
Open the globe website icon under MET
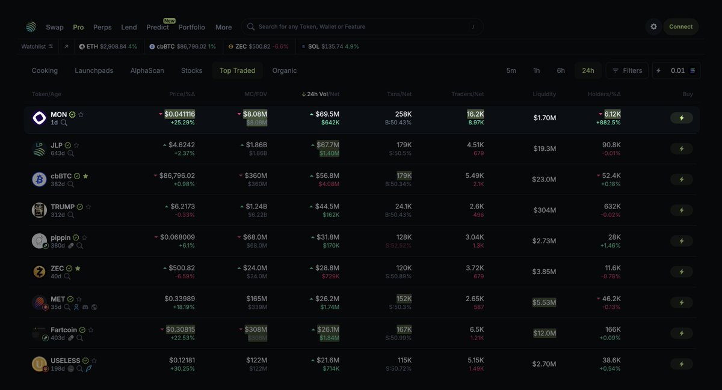(x=94, y=307)
